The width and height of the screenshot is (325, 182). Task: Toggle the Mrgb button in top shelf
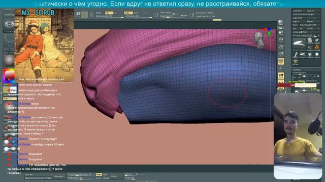99,13
